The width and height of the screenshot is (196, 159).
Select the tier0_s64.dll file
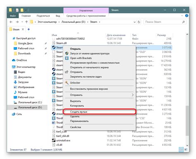coord(62,136)
